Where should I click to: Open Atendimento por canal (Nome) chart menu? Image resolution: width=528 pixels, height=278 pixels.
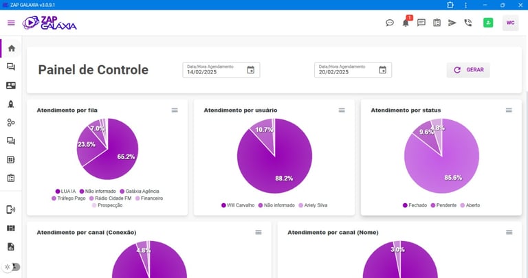pyautogui.click(x=509, y=232)
